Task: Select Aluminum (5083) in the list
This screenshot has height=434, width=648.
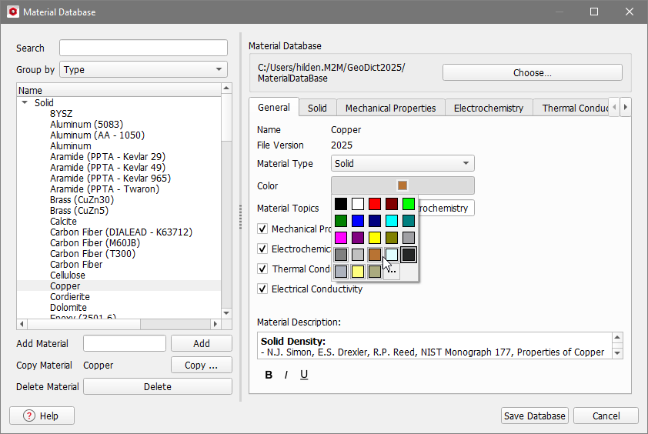Action: pyautogui.click(x=87, y=124)
